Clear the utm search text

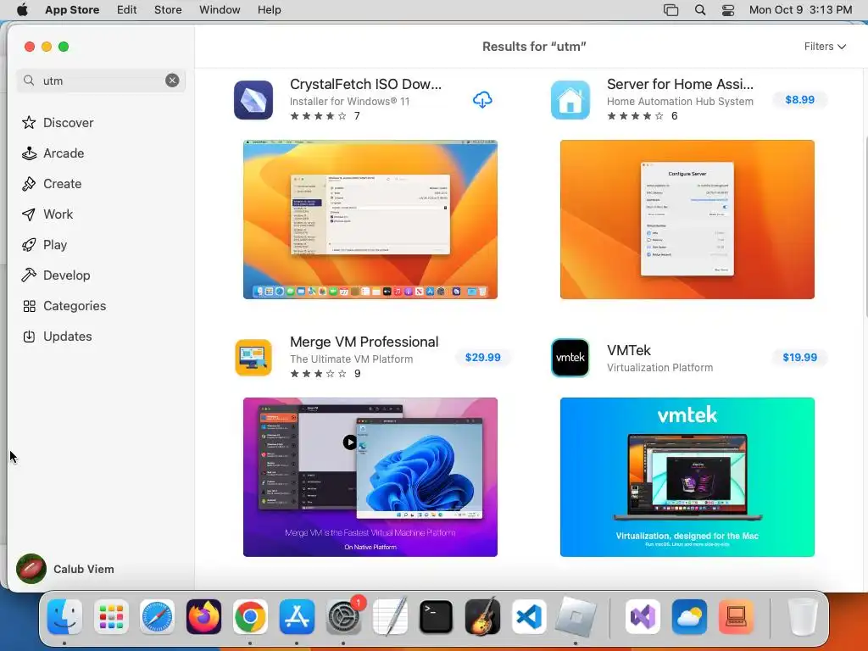tap(172, 81)
